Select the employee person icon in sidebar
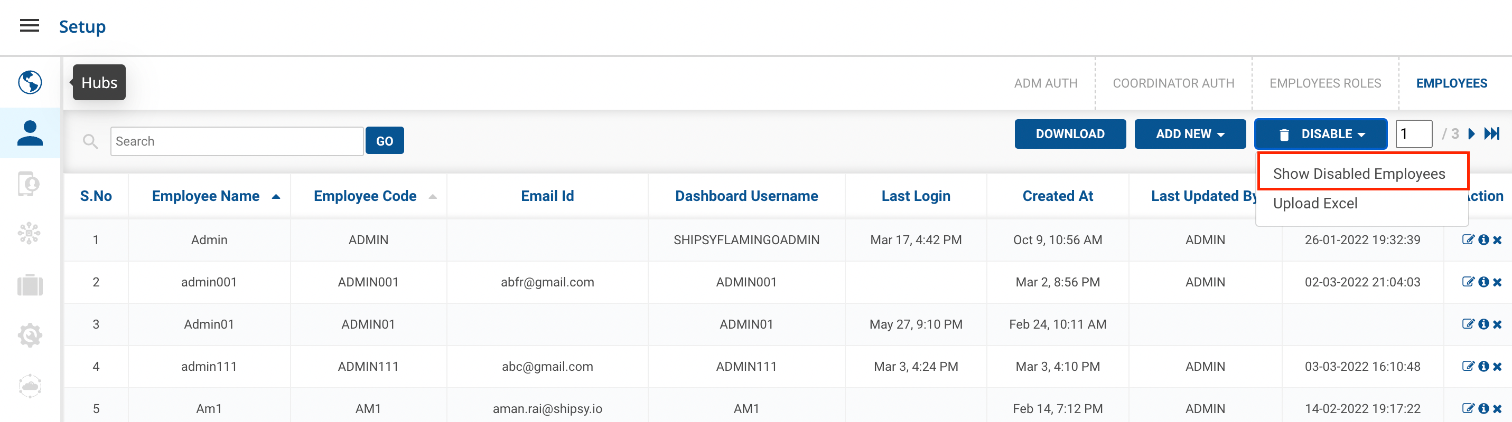Screen dimensions: 1512x422 pos(30,133)
